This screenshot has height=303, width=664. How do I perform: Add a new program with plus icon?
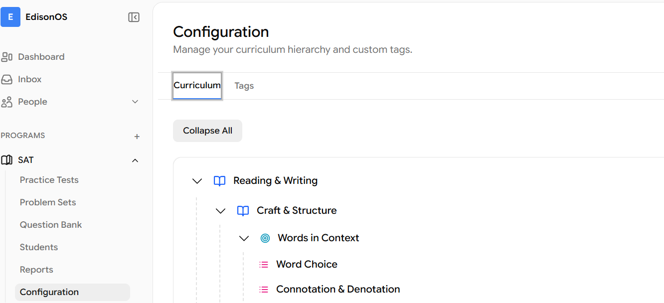pos(137,136)
